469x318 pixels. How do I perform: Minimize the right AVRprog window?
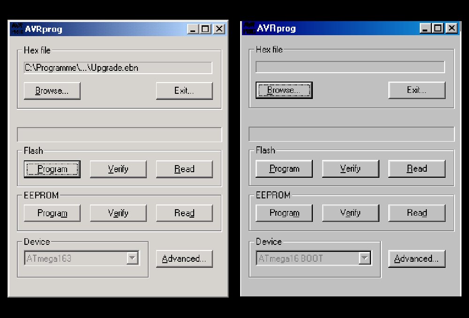point(425,29)
